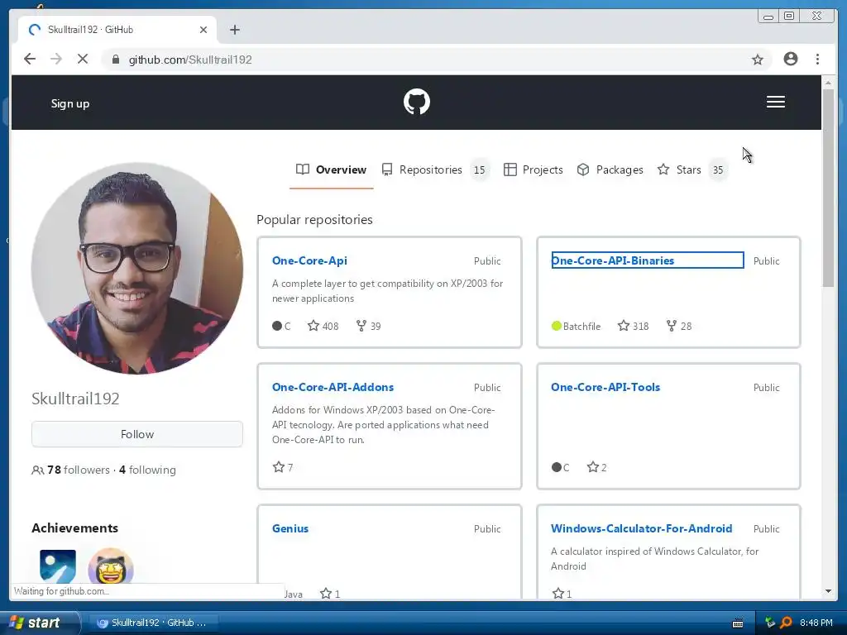Click the Sign up link
The image size is (847, 635).
70,103
